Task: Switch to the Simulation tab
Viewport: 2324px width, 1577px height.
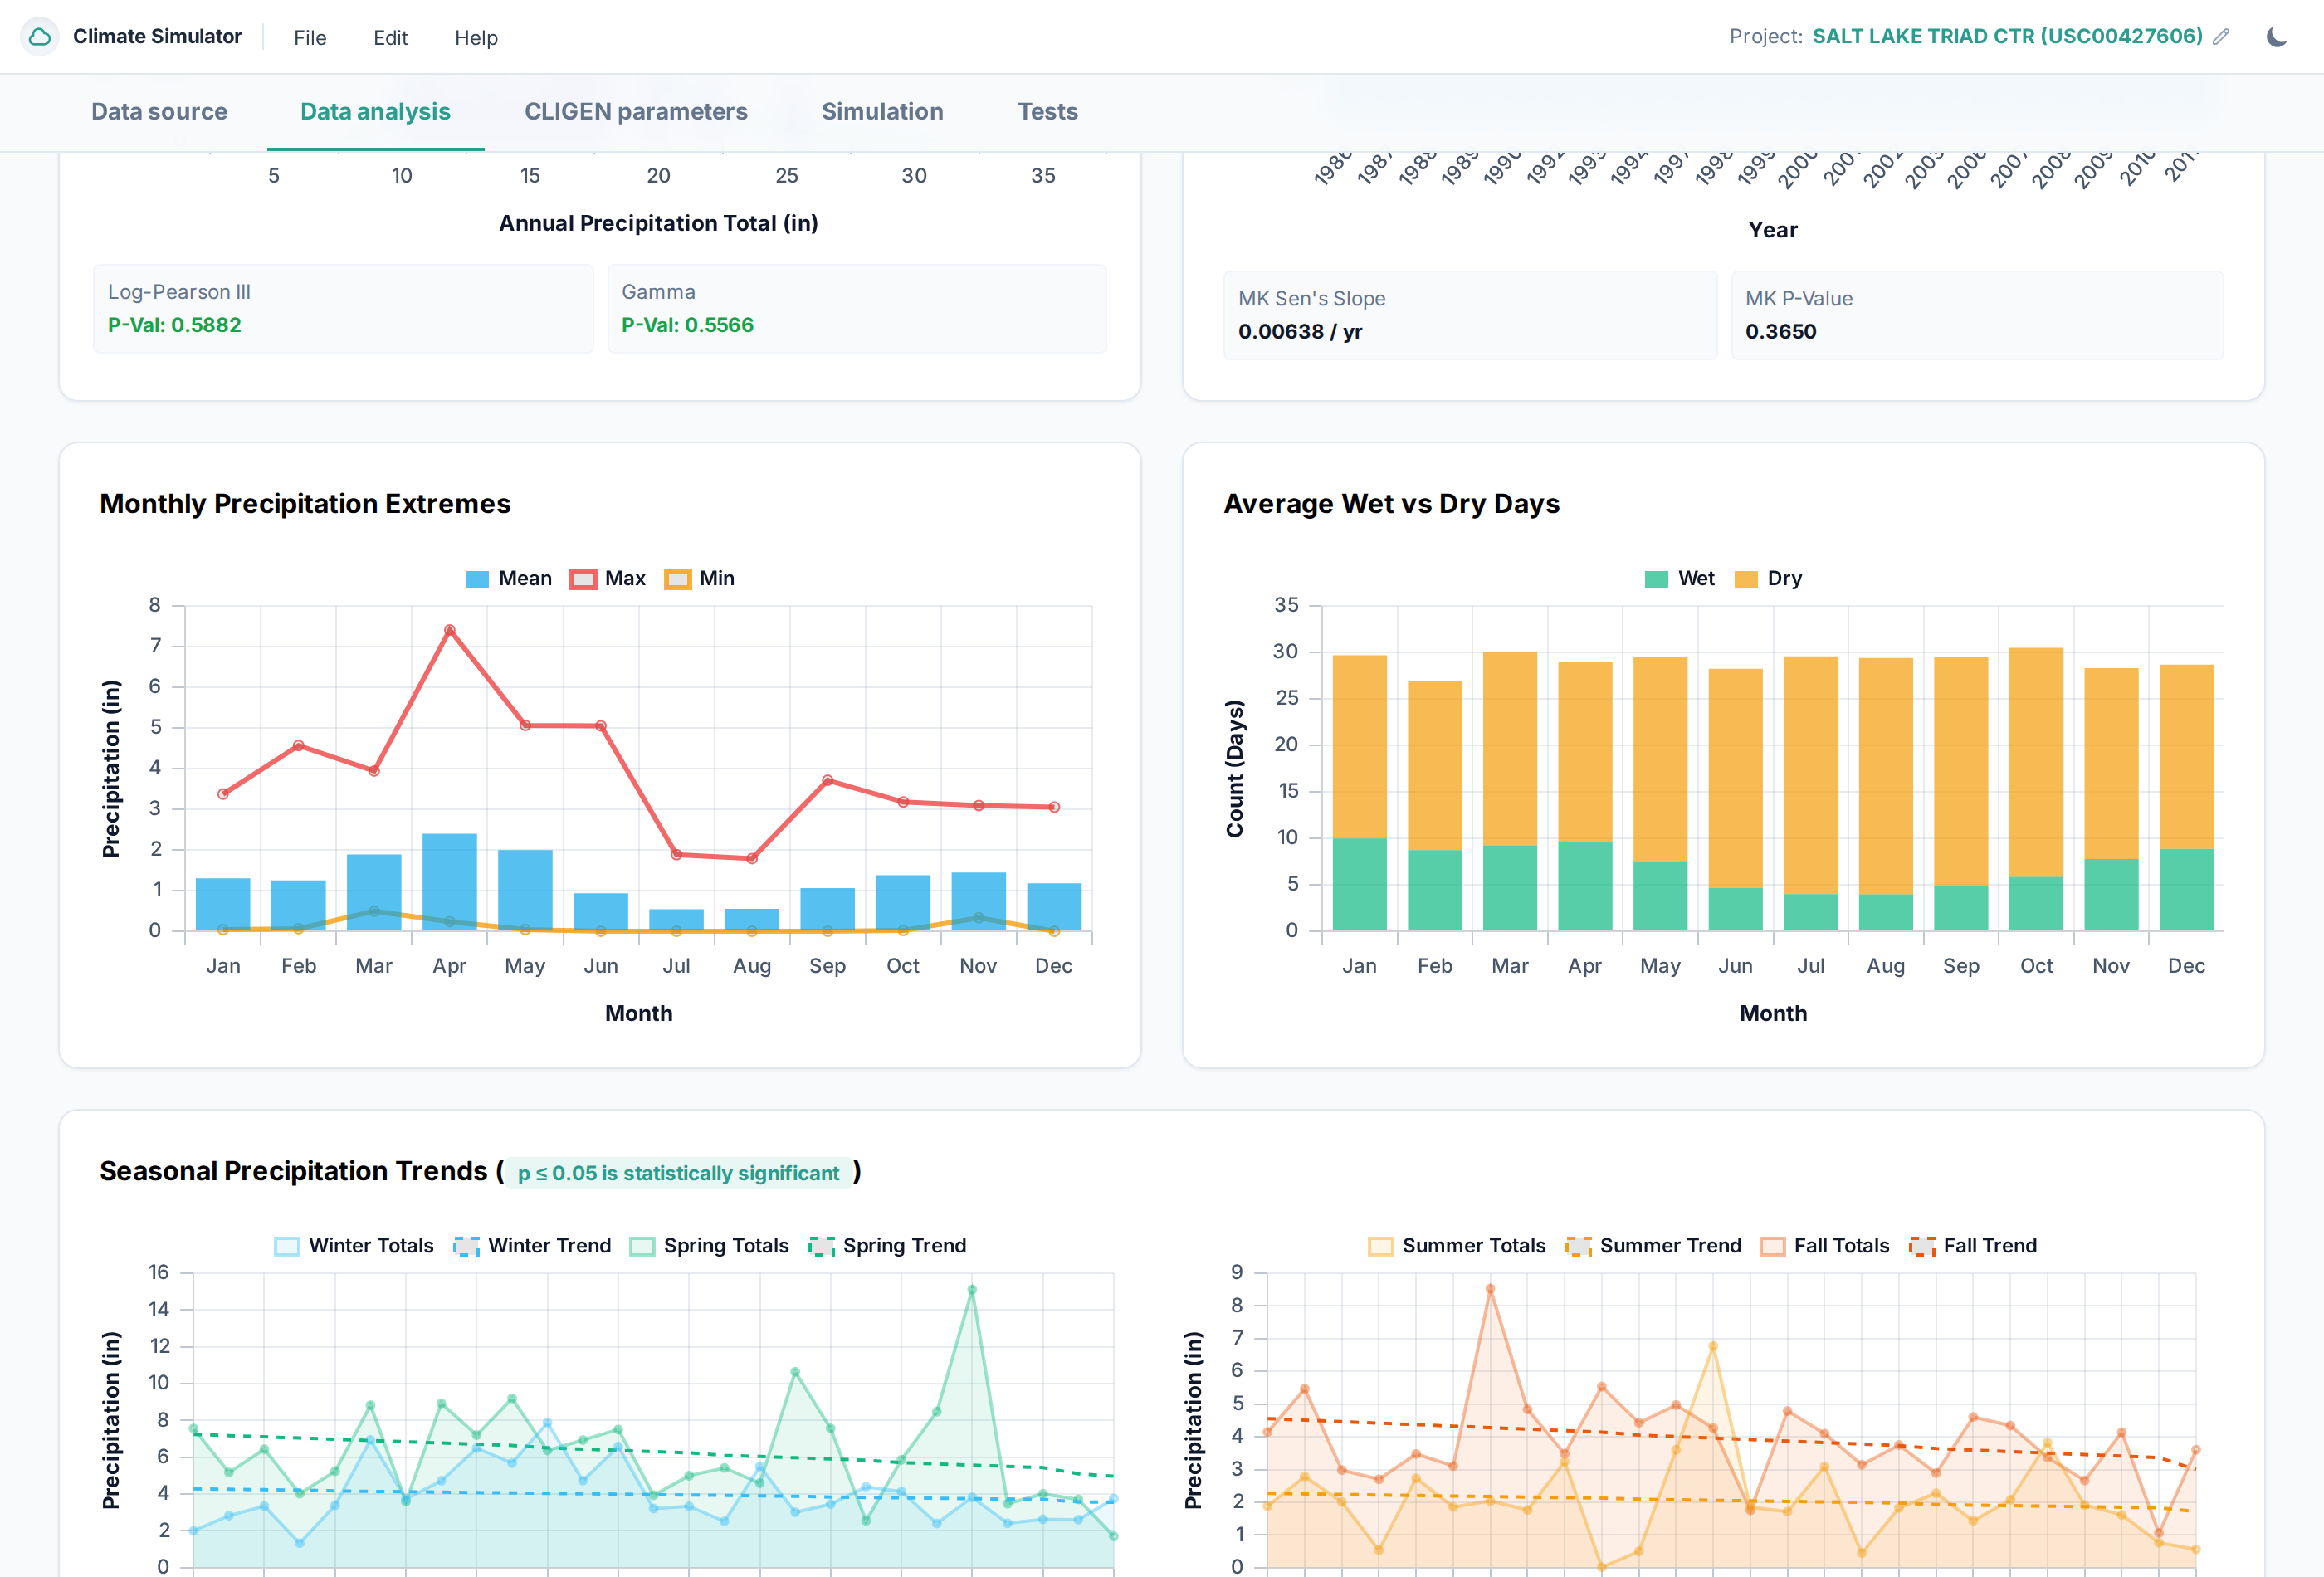Action: coord(882,111)
